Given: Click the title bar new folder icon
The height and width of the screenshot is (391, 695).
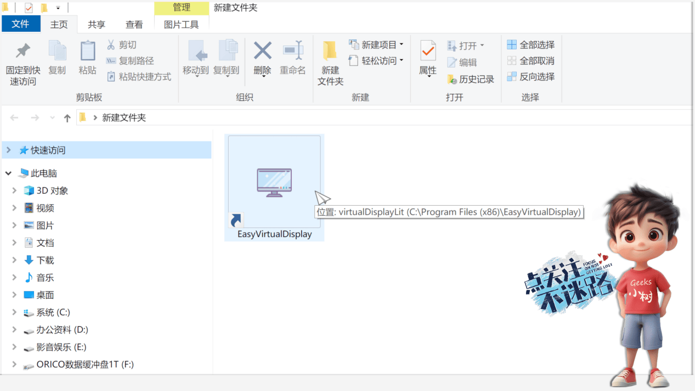Looking at the screenshot, I should point(44,8).
